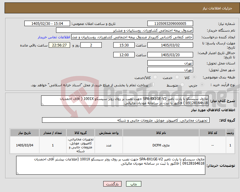Click the quantity cell showing 1
This screenshot has width=240, height=192.
click(x=53, y=145)
